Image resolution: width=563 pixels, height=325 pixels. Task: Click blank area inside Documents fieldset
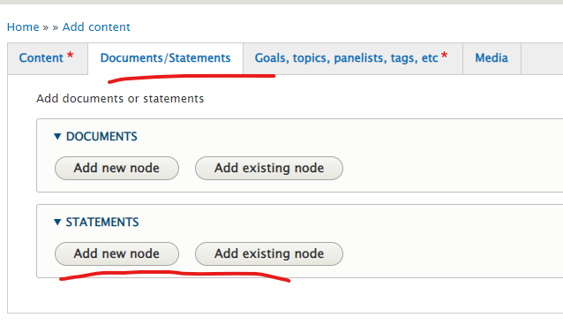(449, 169)
